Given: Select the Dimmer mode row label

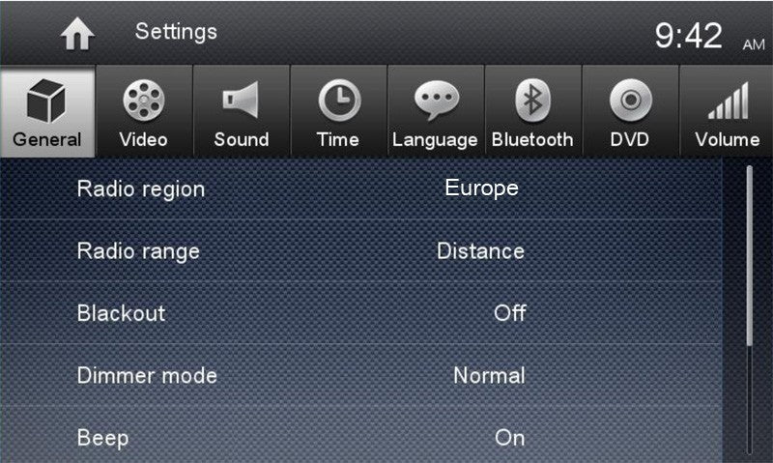Looking at the screenshot, I should [x=147, y=375].
